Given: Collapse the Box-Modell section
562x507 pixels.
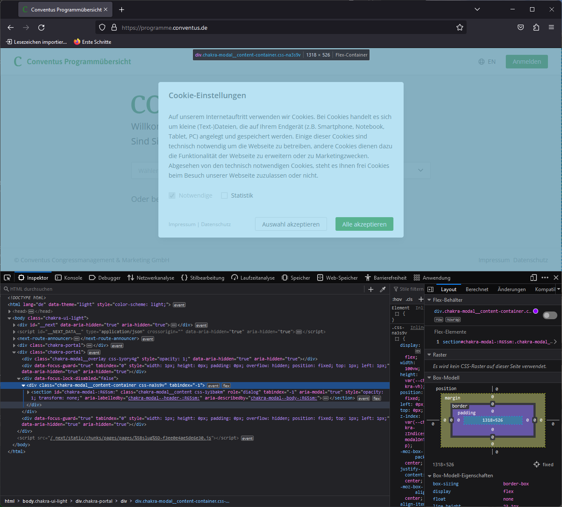Looking at the screenshot, I should pyautogui.click(x=429, y=377).
